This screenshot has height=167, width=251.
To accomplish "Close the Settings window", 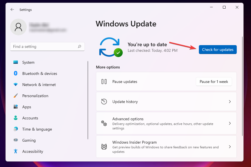I will pyautogui.click(x=237, y=7).
